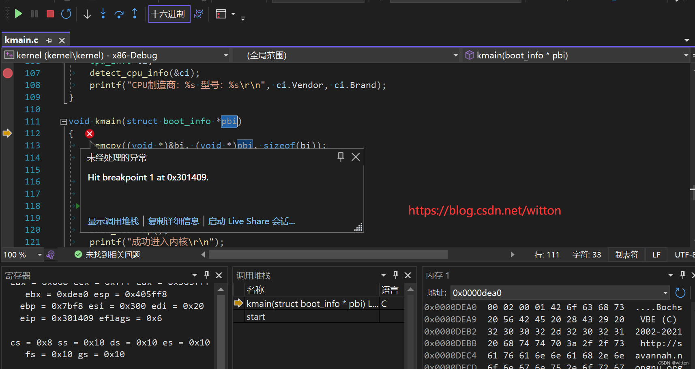Refresh the memory view

680,292
